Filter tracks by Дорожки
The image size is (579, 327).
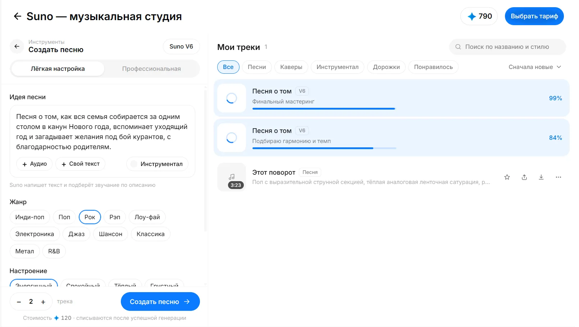click(x=386, y=67)
